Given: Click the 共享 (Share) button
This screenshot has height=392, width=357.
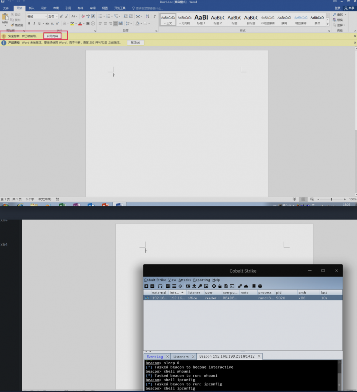Looking at the screenshot, I should pyautogui.click(x=349, y=8).
